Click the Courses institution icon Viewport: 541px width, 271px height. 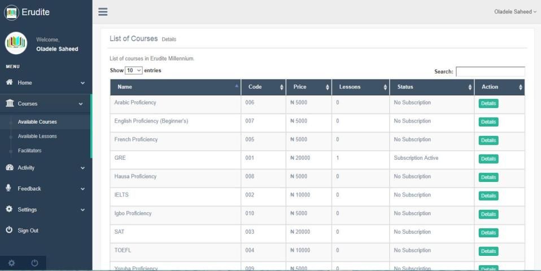point(10,103)
